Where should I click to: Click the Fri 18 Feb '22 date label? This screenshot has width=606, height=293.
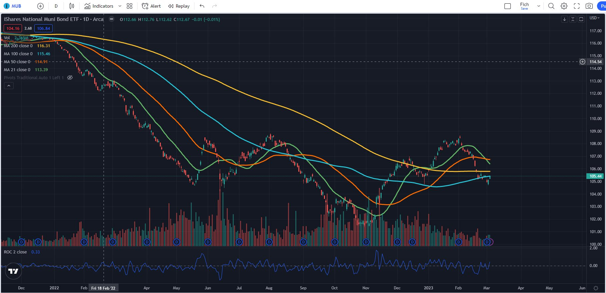click(103, 288)
